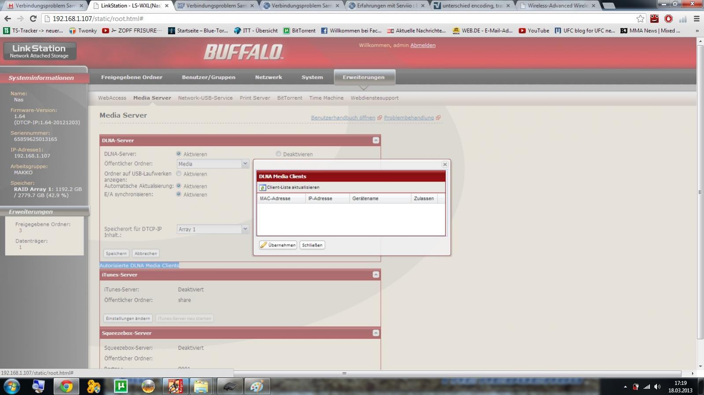Switch to Print Server subtab
The image size is (704, 395).
coord(255,98)
